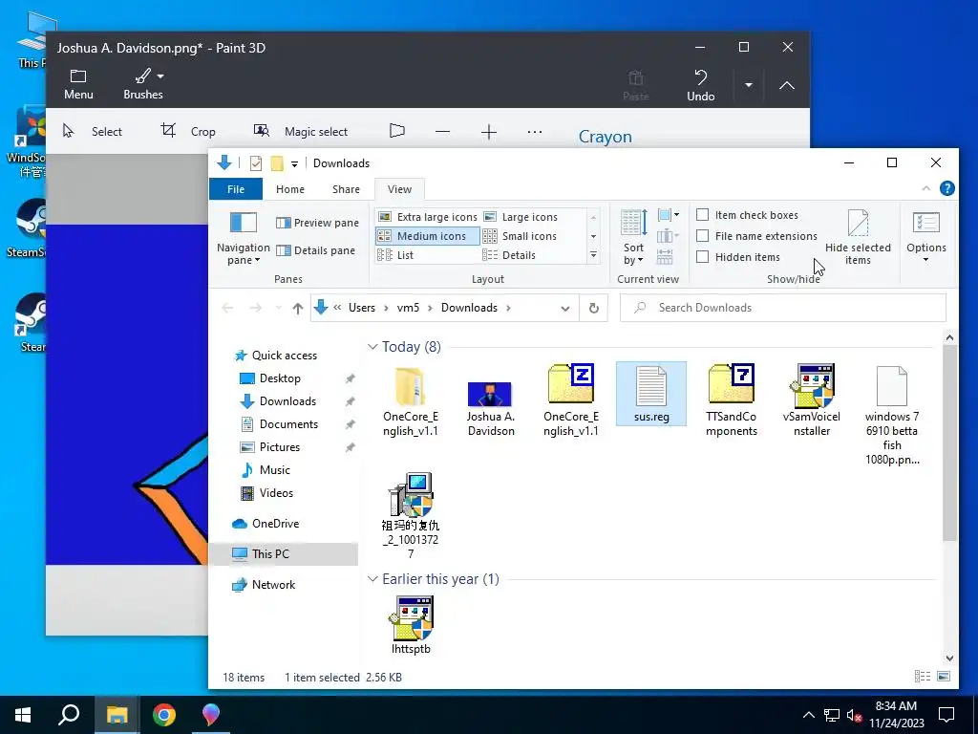Switch to details view via status bar icon

tap(922, 677)
